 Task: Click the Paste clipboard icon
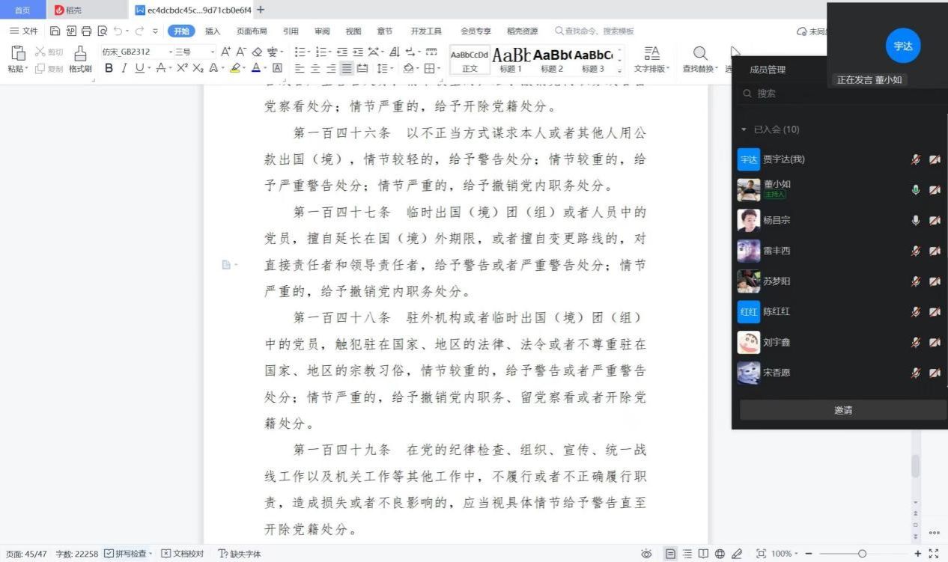coord(18,52)
